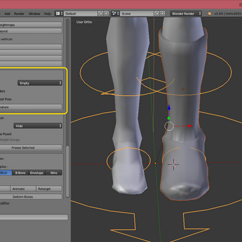Click the Retarget button

49,188
